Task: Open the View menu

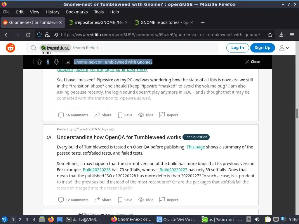Action: coord(34,12)
